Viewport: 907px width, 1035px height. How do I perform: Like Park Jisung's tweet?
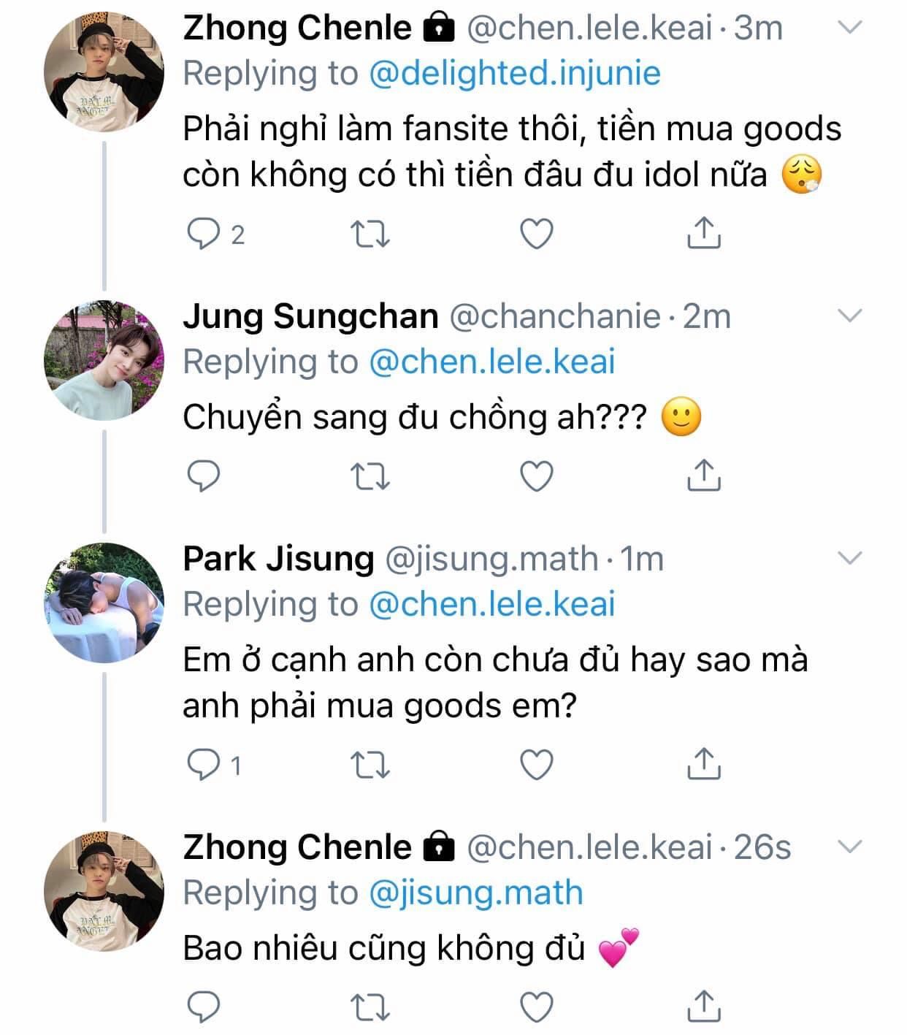[x=537, y=765]
